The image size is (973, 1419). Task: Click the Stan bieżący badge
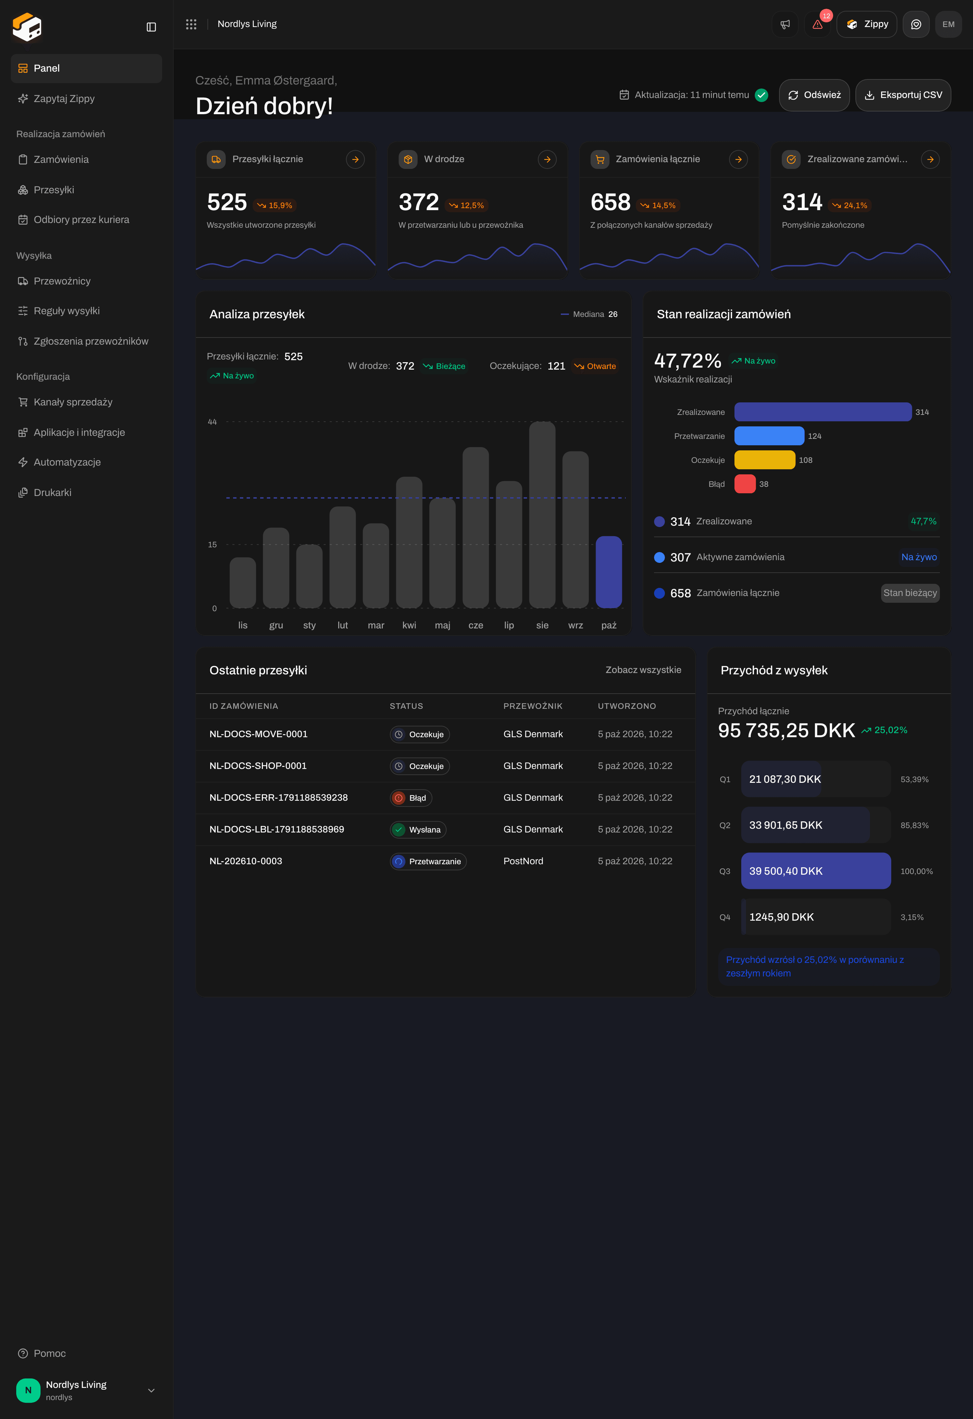909,593
